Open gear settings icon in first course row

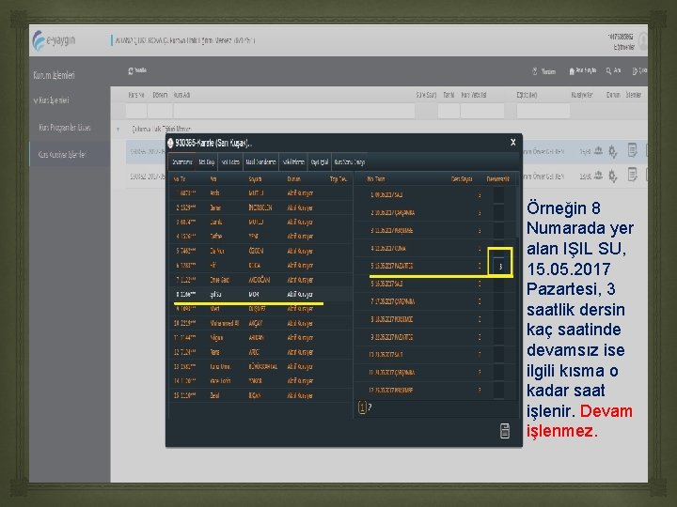[613, 151]
